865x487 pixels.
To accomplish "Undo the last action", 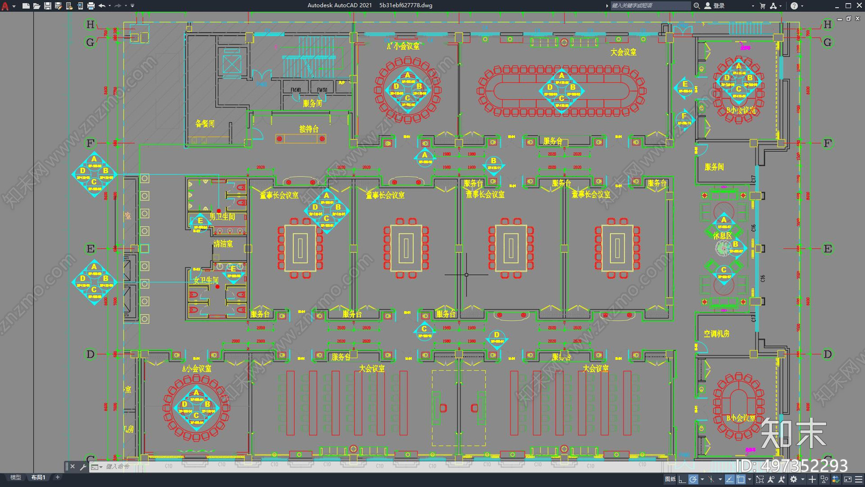I will point(102,6).
